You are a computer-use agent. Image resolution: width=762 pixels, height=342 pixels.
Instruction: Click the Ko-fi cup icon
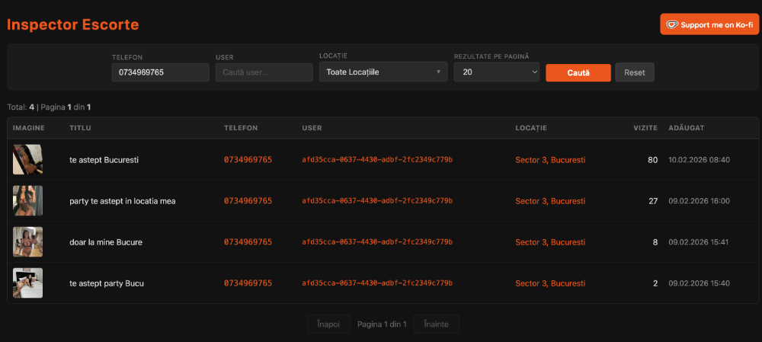pos(672,24)
